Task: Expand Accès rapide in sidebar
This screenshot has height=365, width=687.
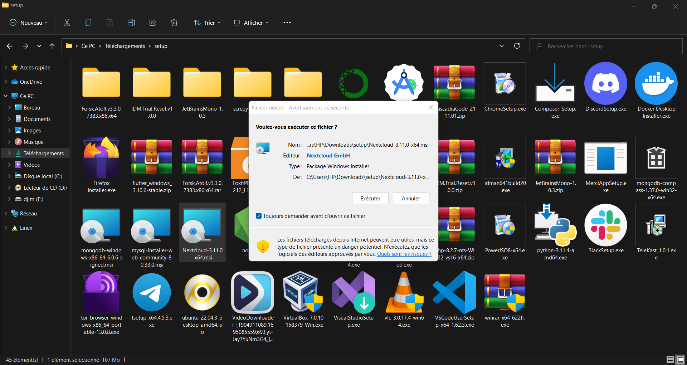Action: (x=5, y=67)
